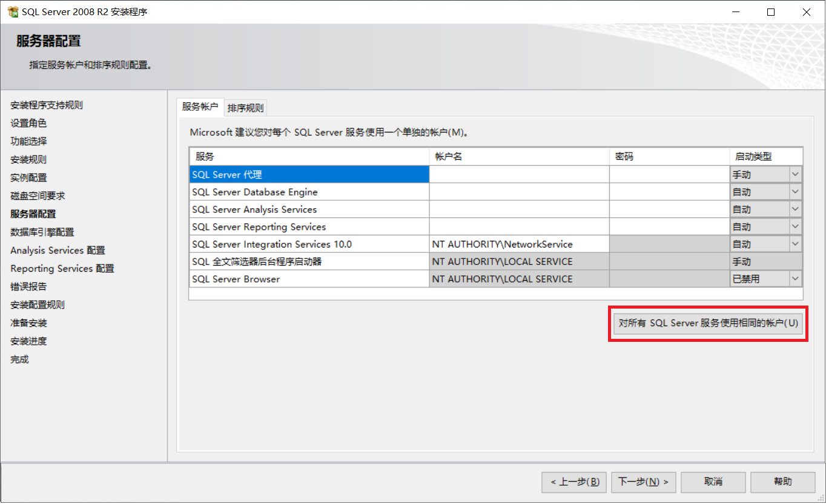Click 完成 in the step list
The height and width of the screenshot is (504, 826).
point(19,359)
